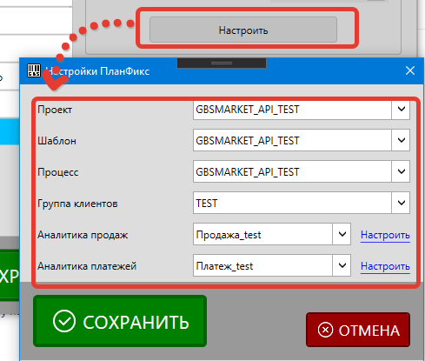Click the Шаблон label
Viewport: 425px width, 361px height.
click(x=57, y=141)
